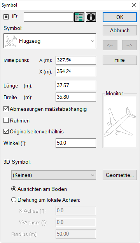The height and width of the screenshot is (243, 140).
Task: Confirm the dialog with OK
Action: coord(120,17)
